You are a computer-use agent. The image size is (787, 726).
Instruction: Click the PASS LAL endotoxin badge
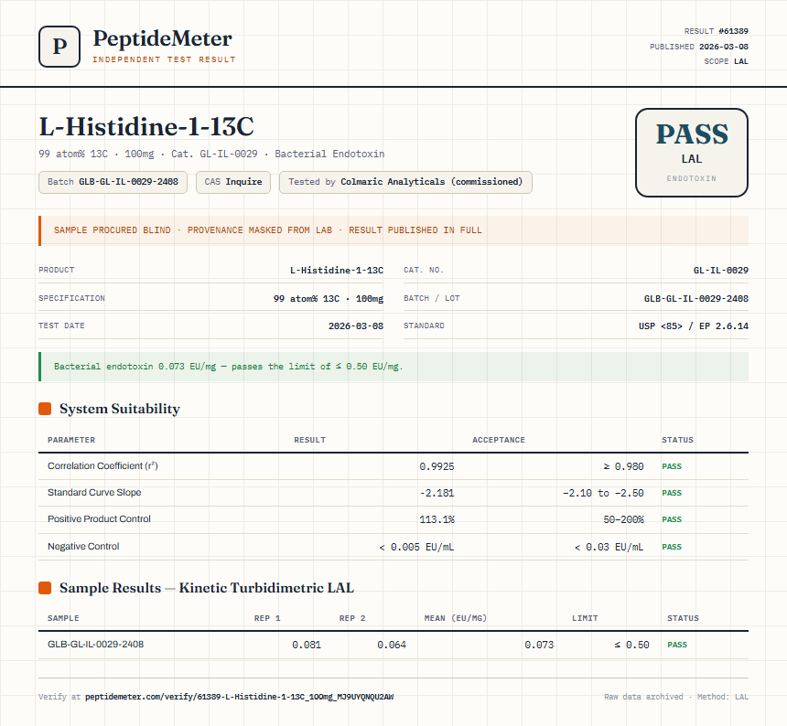(x=692, y=153)
